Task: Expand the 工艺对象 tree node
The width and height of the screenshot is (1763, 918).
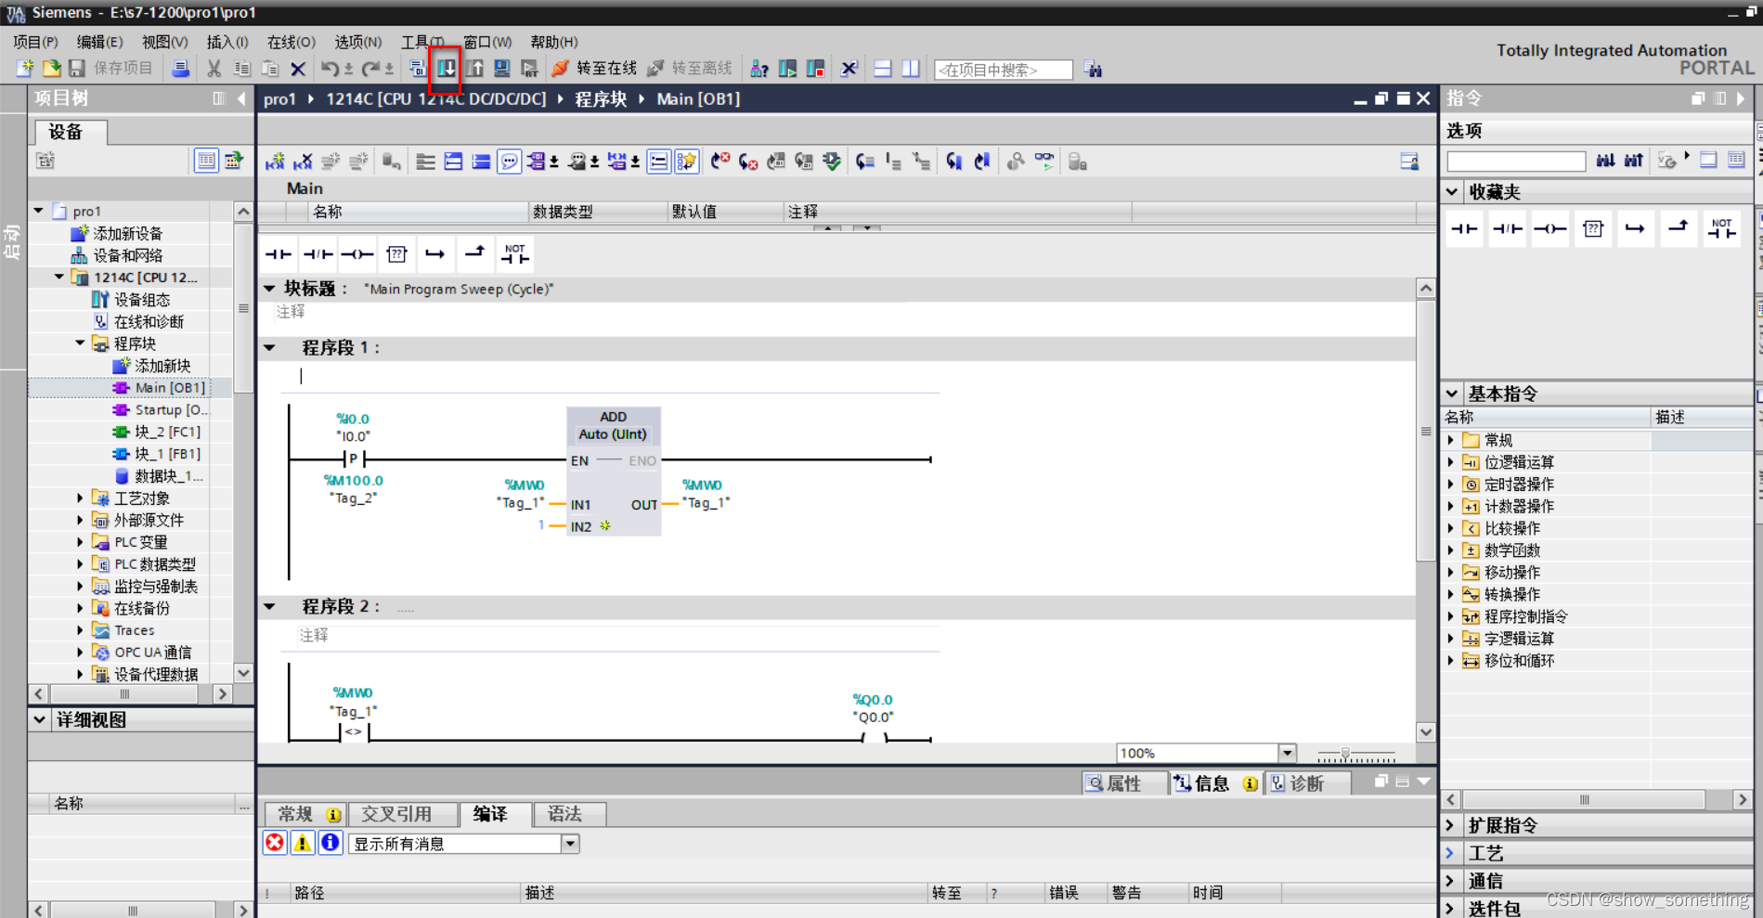Action: pos(80,498)
